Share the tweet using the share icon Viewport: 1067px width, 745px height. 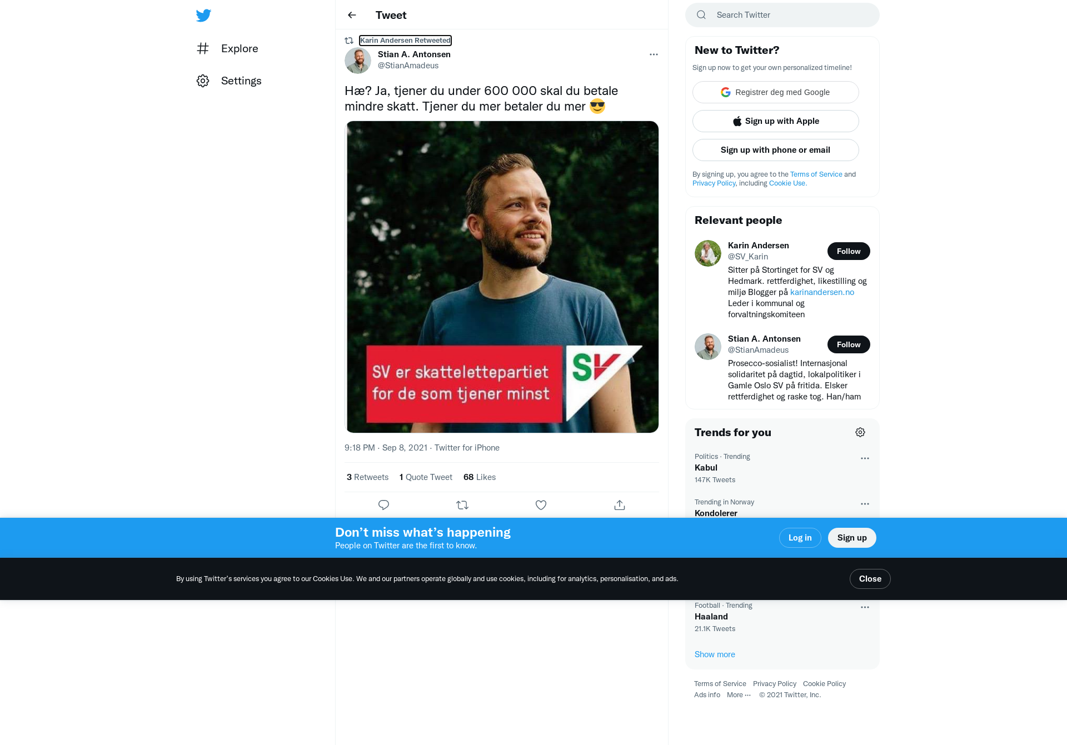pyautogui.click(x=620, y=505)
